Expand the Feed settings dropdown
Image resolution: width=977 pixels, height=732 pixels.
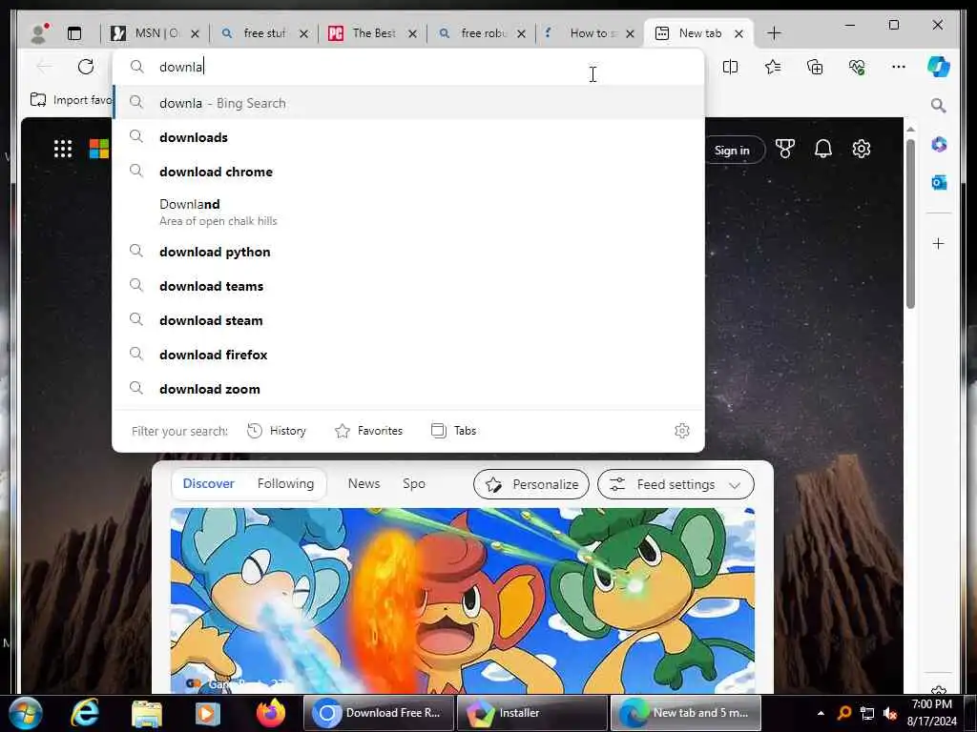pyautogui.click(x=676, y=484)
